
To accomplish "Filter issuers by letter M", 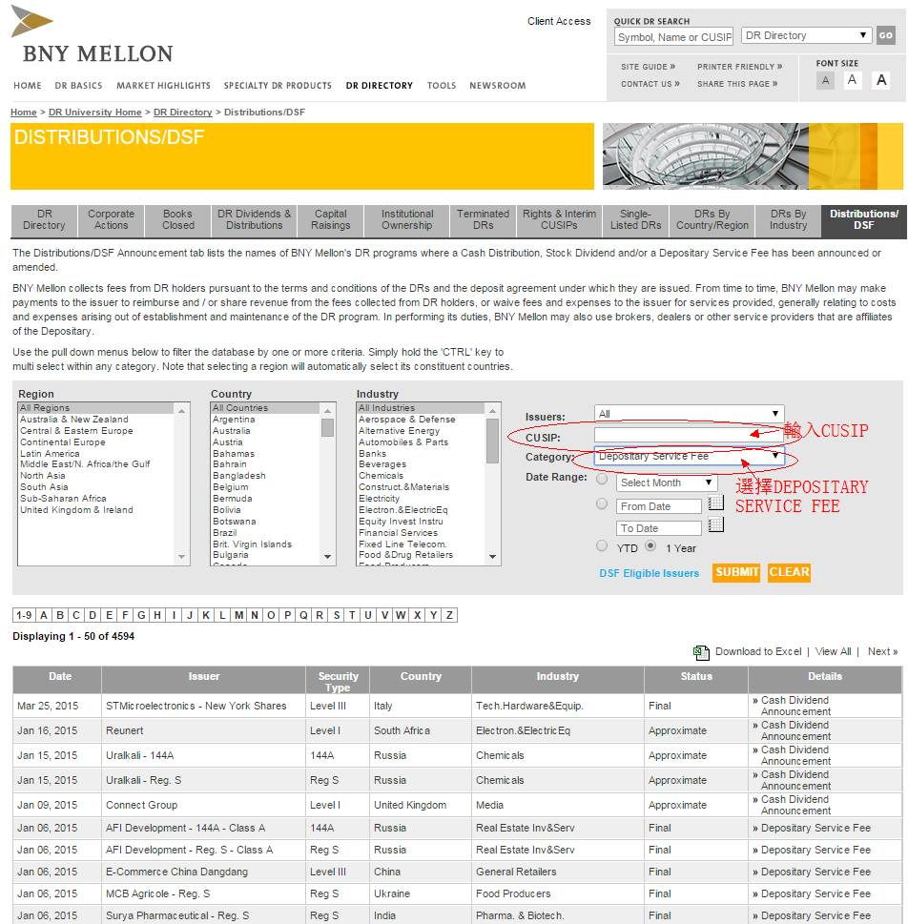I will tap(238, 615).
